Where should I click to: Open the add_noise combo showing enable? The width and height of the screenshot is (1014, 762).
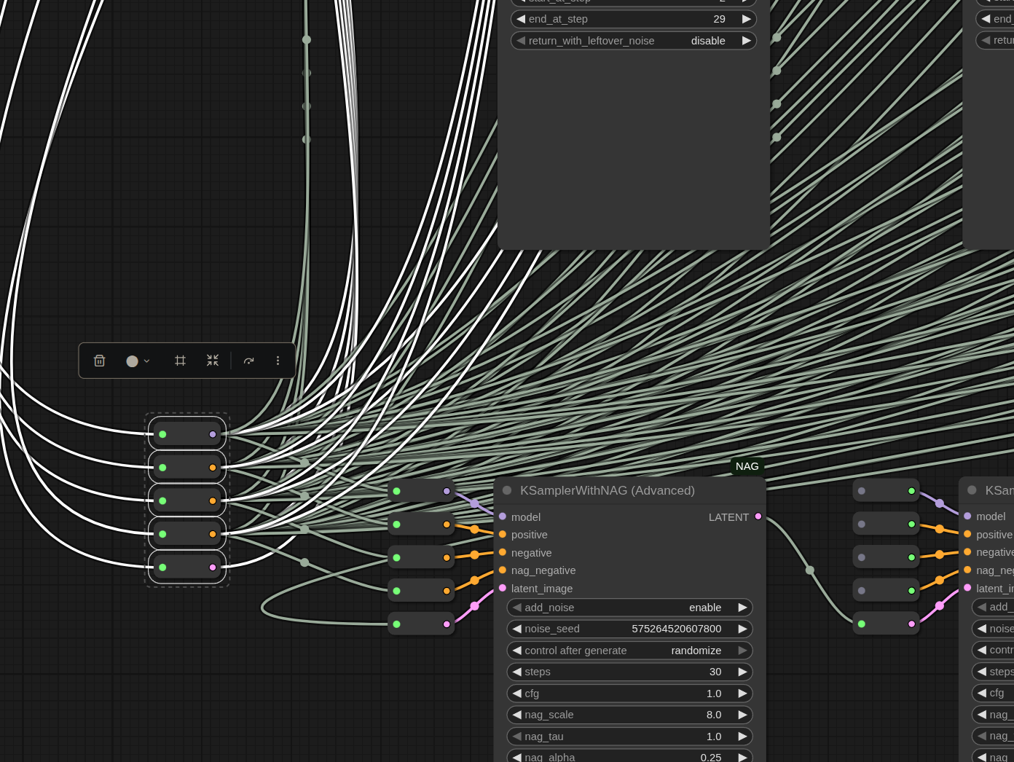[630, 608]
